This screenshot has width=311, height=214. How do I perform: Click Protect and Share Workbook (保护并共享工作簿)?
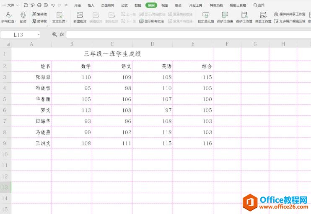click(x=290, y=14)
